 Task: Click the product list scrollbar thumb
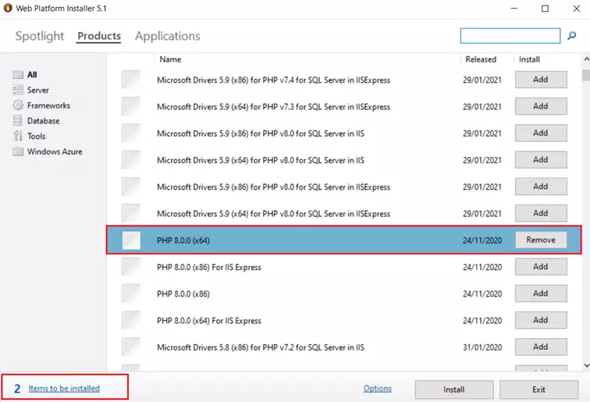coord(586,75)
